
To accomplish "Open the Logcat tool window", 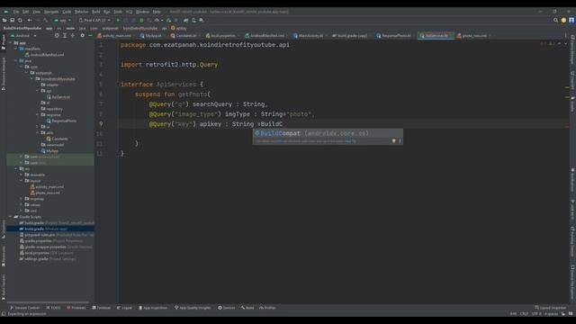I will tap(124, 308).
